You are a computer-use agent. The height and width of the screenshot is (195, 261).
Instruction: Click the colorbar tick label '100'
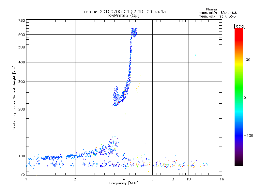247,60
